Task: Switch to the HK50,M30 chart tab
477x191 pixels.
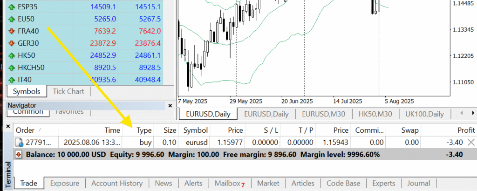Action: 375,114
